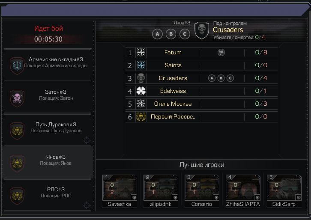Select the Затон#3 battle entry
This screenshot has width=311, height=220.
(x=48, y=97)
